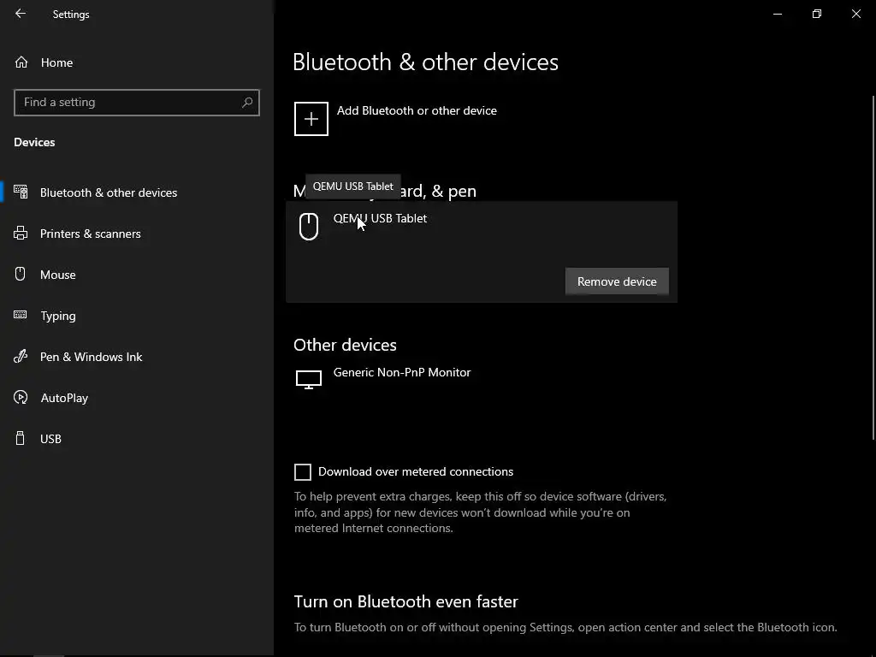Restore down the Settings window
This screenshot has width=876, height=657.
click(x=817, y=14)
